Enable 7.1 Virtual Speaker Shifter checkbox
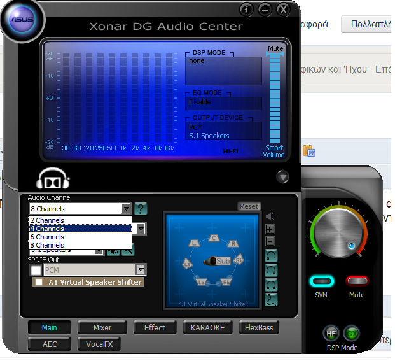The height and width of the screenshot is (361, 395). tap(39, 282)
